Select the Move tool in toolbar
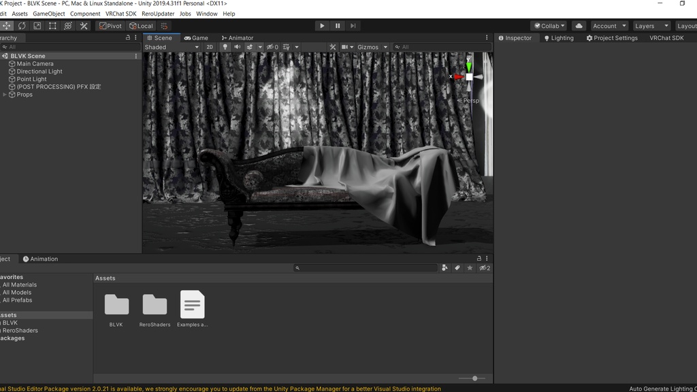 pyautogui.click(x=6, y=26)
